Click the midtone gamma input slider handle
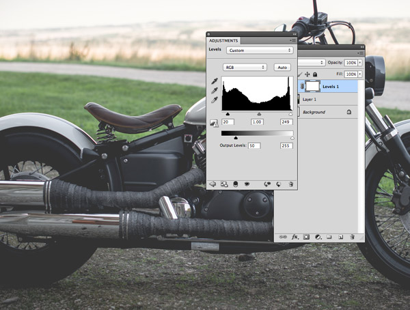 pyautogui.click(x=258, y=114)
